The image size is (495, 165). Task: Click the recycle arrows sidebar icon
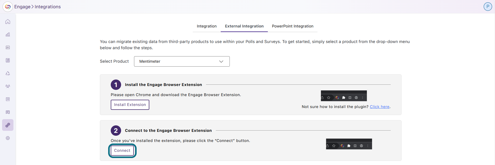[x=8, y=73]
